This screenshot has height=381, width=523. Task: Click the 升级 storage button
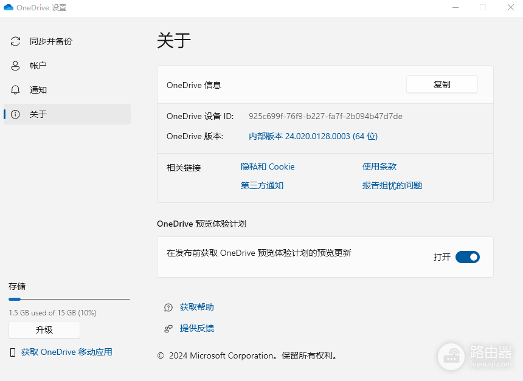click(44, 330)
